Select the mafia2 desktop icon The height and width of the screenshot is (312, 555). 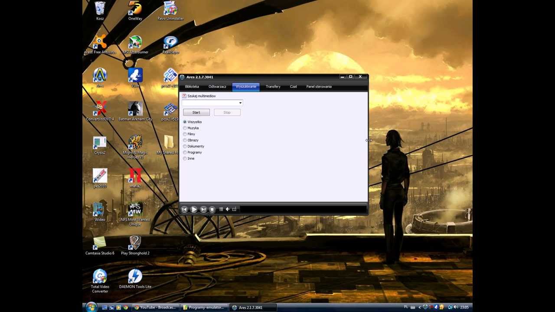click(x=135, y=179)
